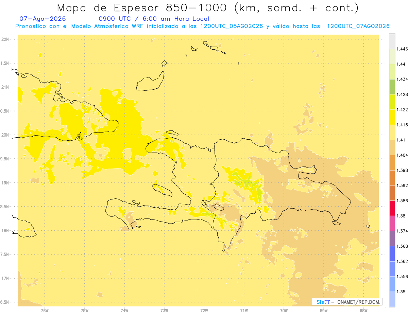Click the colorbar value '1.434'

(402, 79)
